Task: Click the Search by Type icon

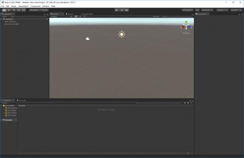Action: [x=185, y=103]
